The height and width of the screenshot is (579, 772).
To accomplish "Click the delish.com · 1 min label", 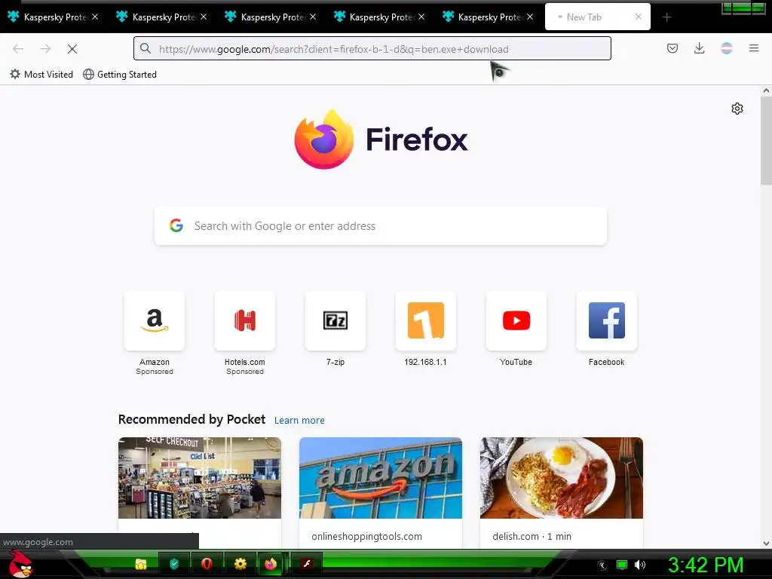I will [x=532, y=536].
